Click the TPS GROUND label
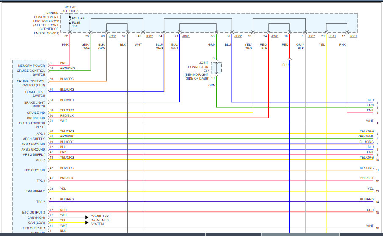Screen dimensions: 383x236 coord(35,170)
